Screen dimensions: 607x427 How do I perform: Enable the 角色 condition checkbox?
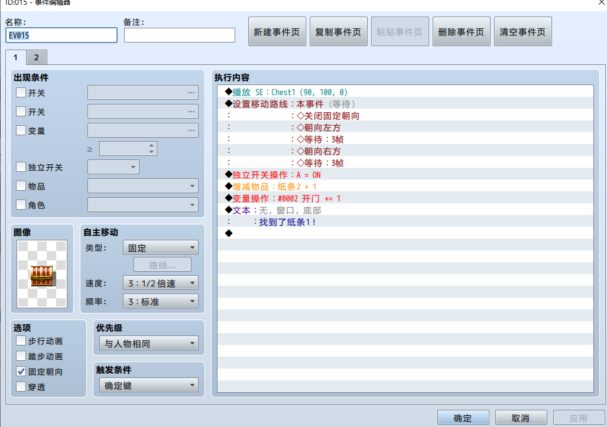click(21, 204)
